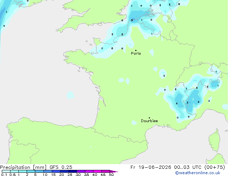Viewport: 228px width, 176px height.
Task: Click the Dourbies location label
Action: click(149, 121)
